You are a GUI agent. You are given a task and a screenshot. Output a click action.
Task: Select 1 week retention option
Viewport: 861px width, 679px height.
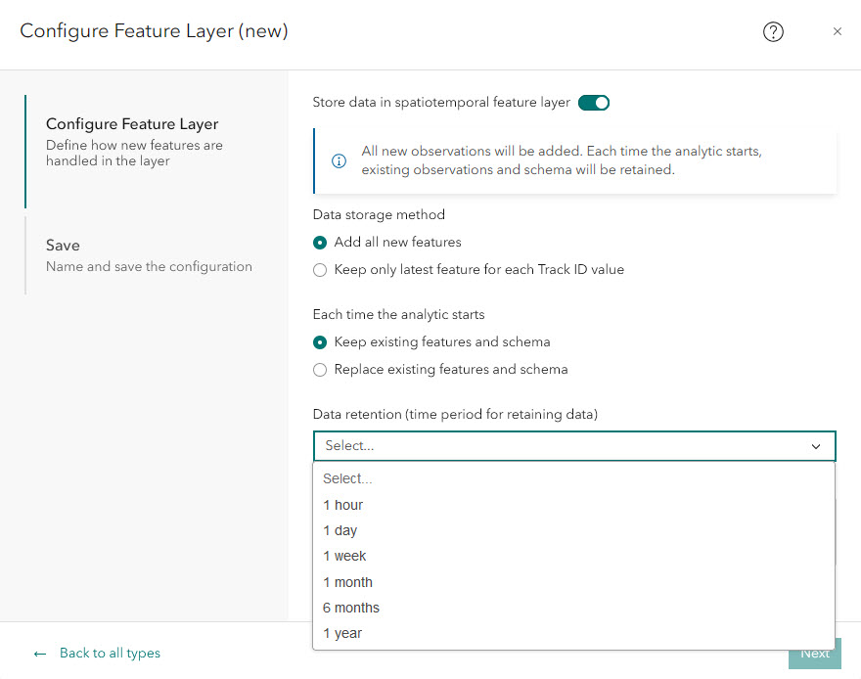[344, 555]
